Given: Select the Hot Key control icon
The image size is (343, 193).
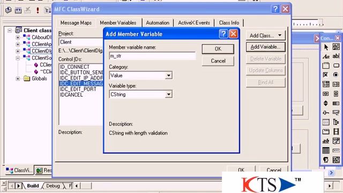Looking at the screenshot, I should click(x=336, y=113).
